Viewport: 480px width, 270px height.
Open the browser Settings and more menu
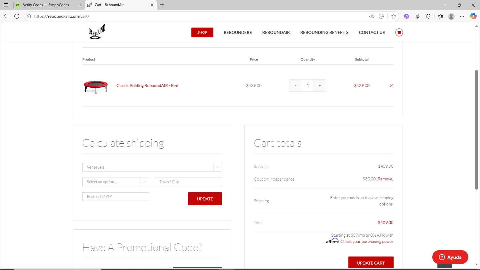[x=462, y=16]
